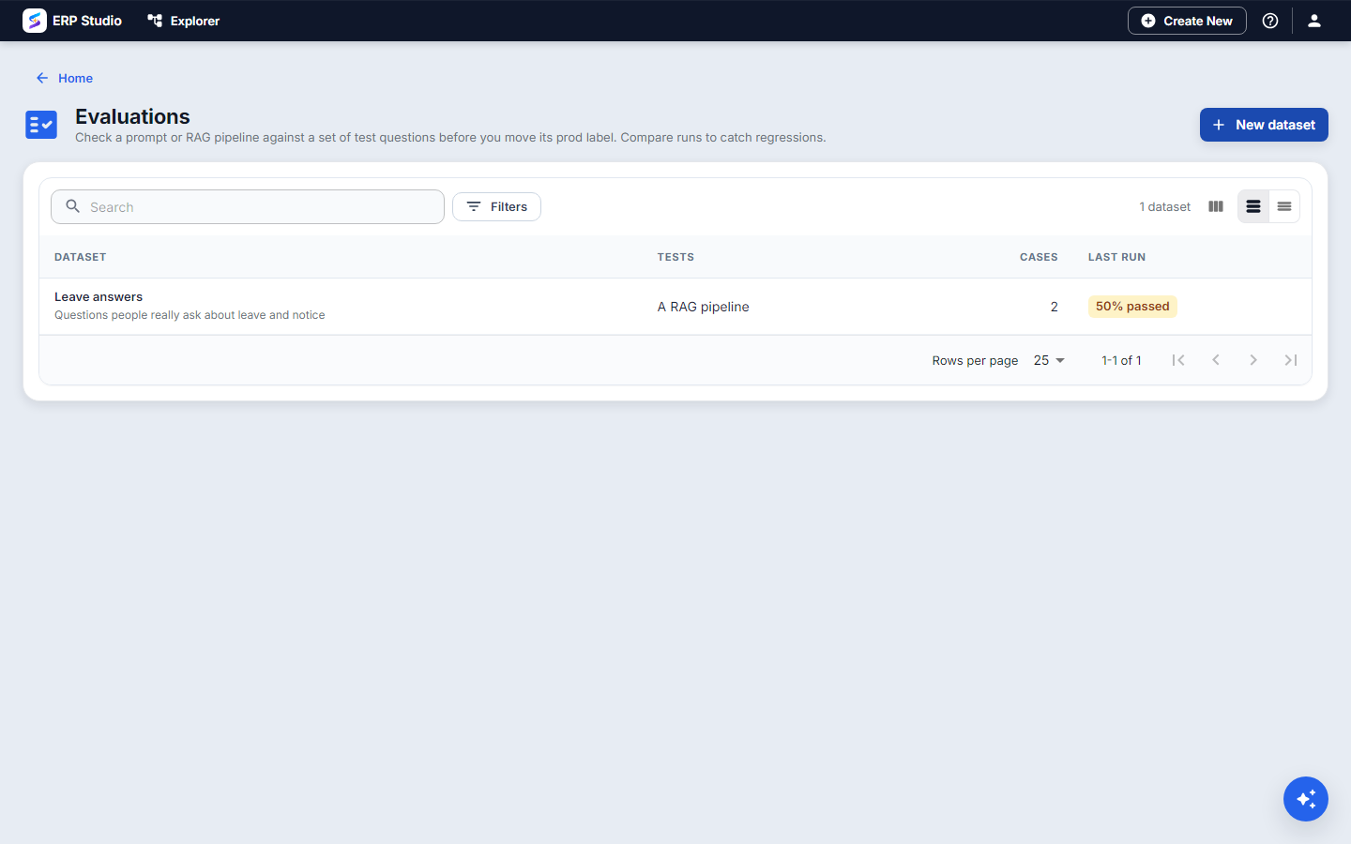Click the 50% passed status badge
The height and width of the screenshot is (844, 1351).
pyautogui.click(x=1132, y=307)
